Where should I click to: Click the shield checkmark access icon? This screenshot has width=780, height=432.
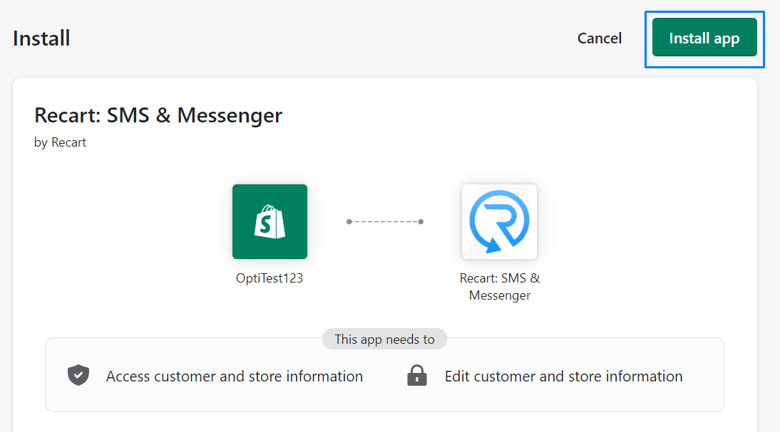tap(78, 375)
